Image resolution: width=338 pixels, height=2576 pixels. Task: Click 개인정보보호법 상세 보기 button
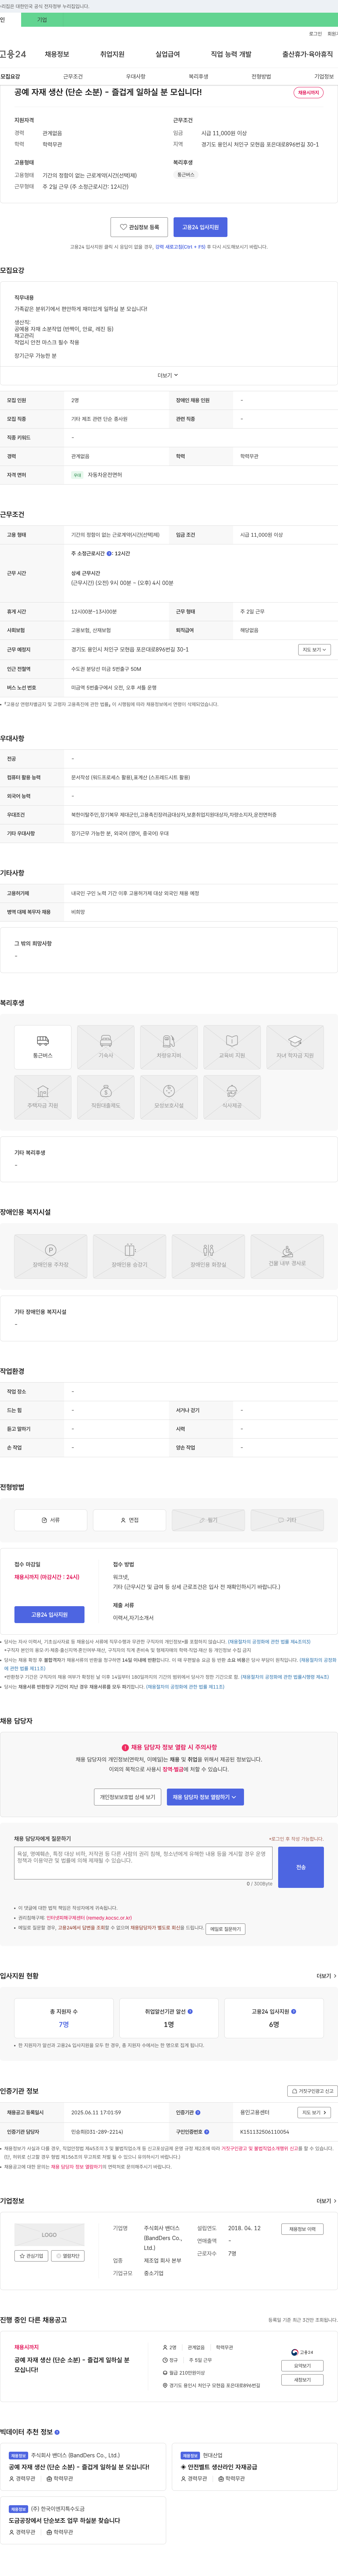click(128, 1797)
